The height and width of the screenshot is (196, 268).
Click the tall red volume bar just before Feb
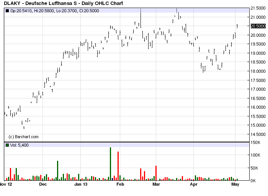coord(118,166)
